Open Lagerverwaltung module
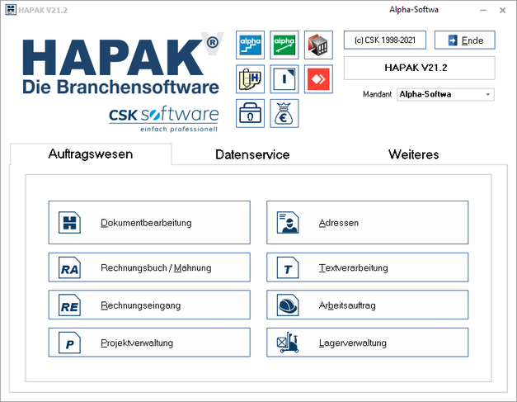The height and width of the screenshot is (402, 517). tap(368, 343)
